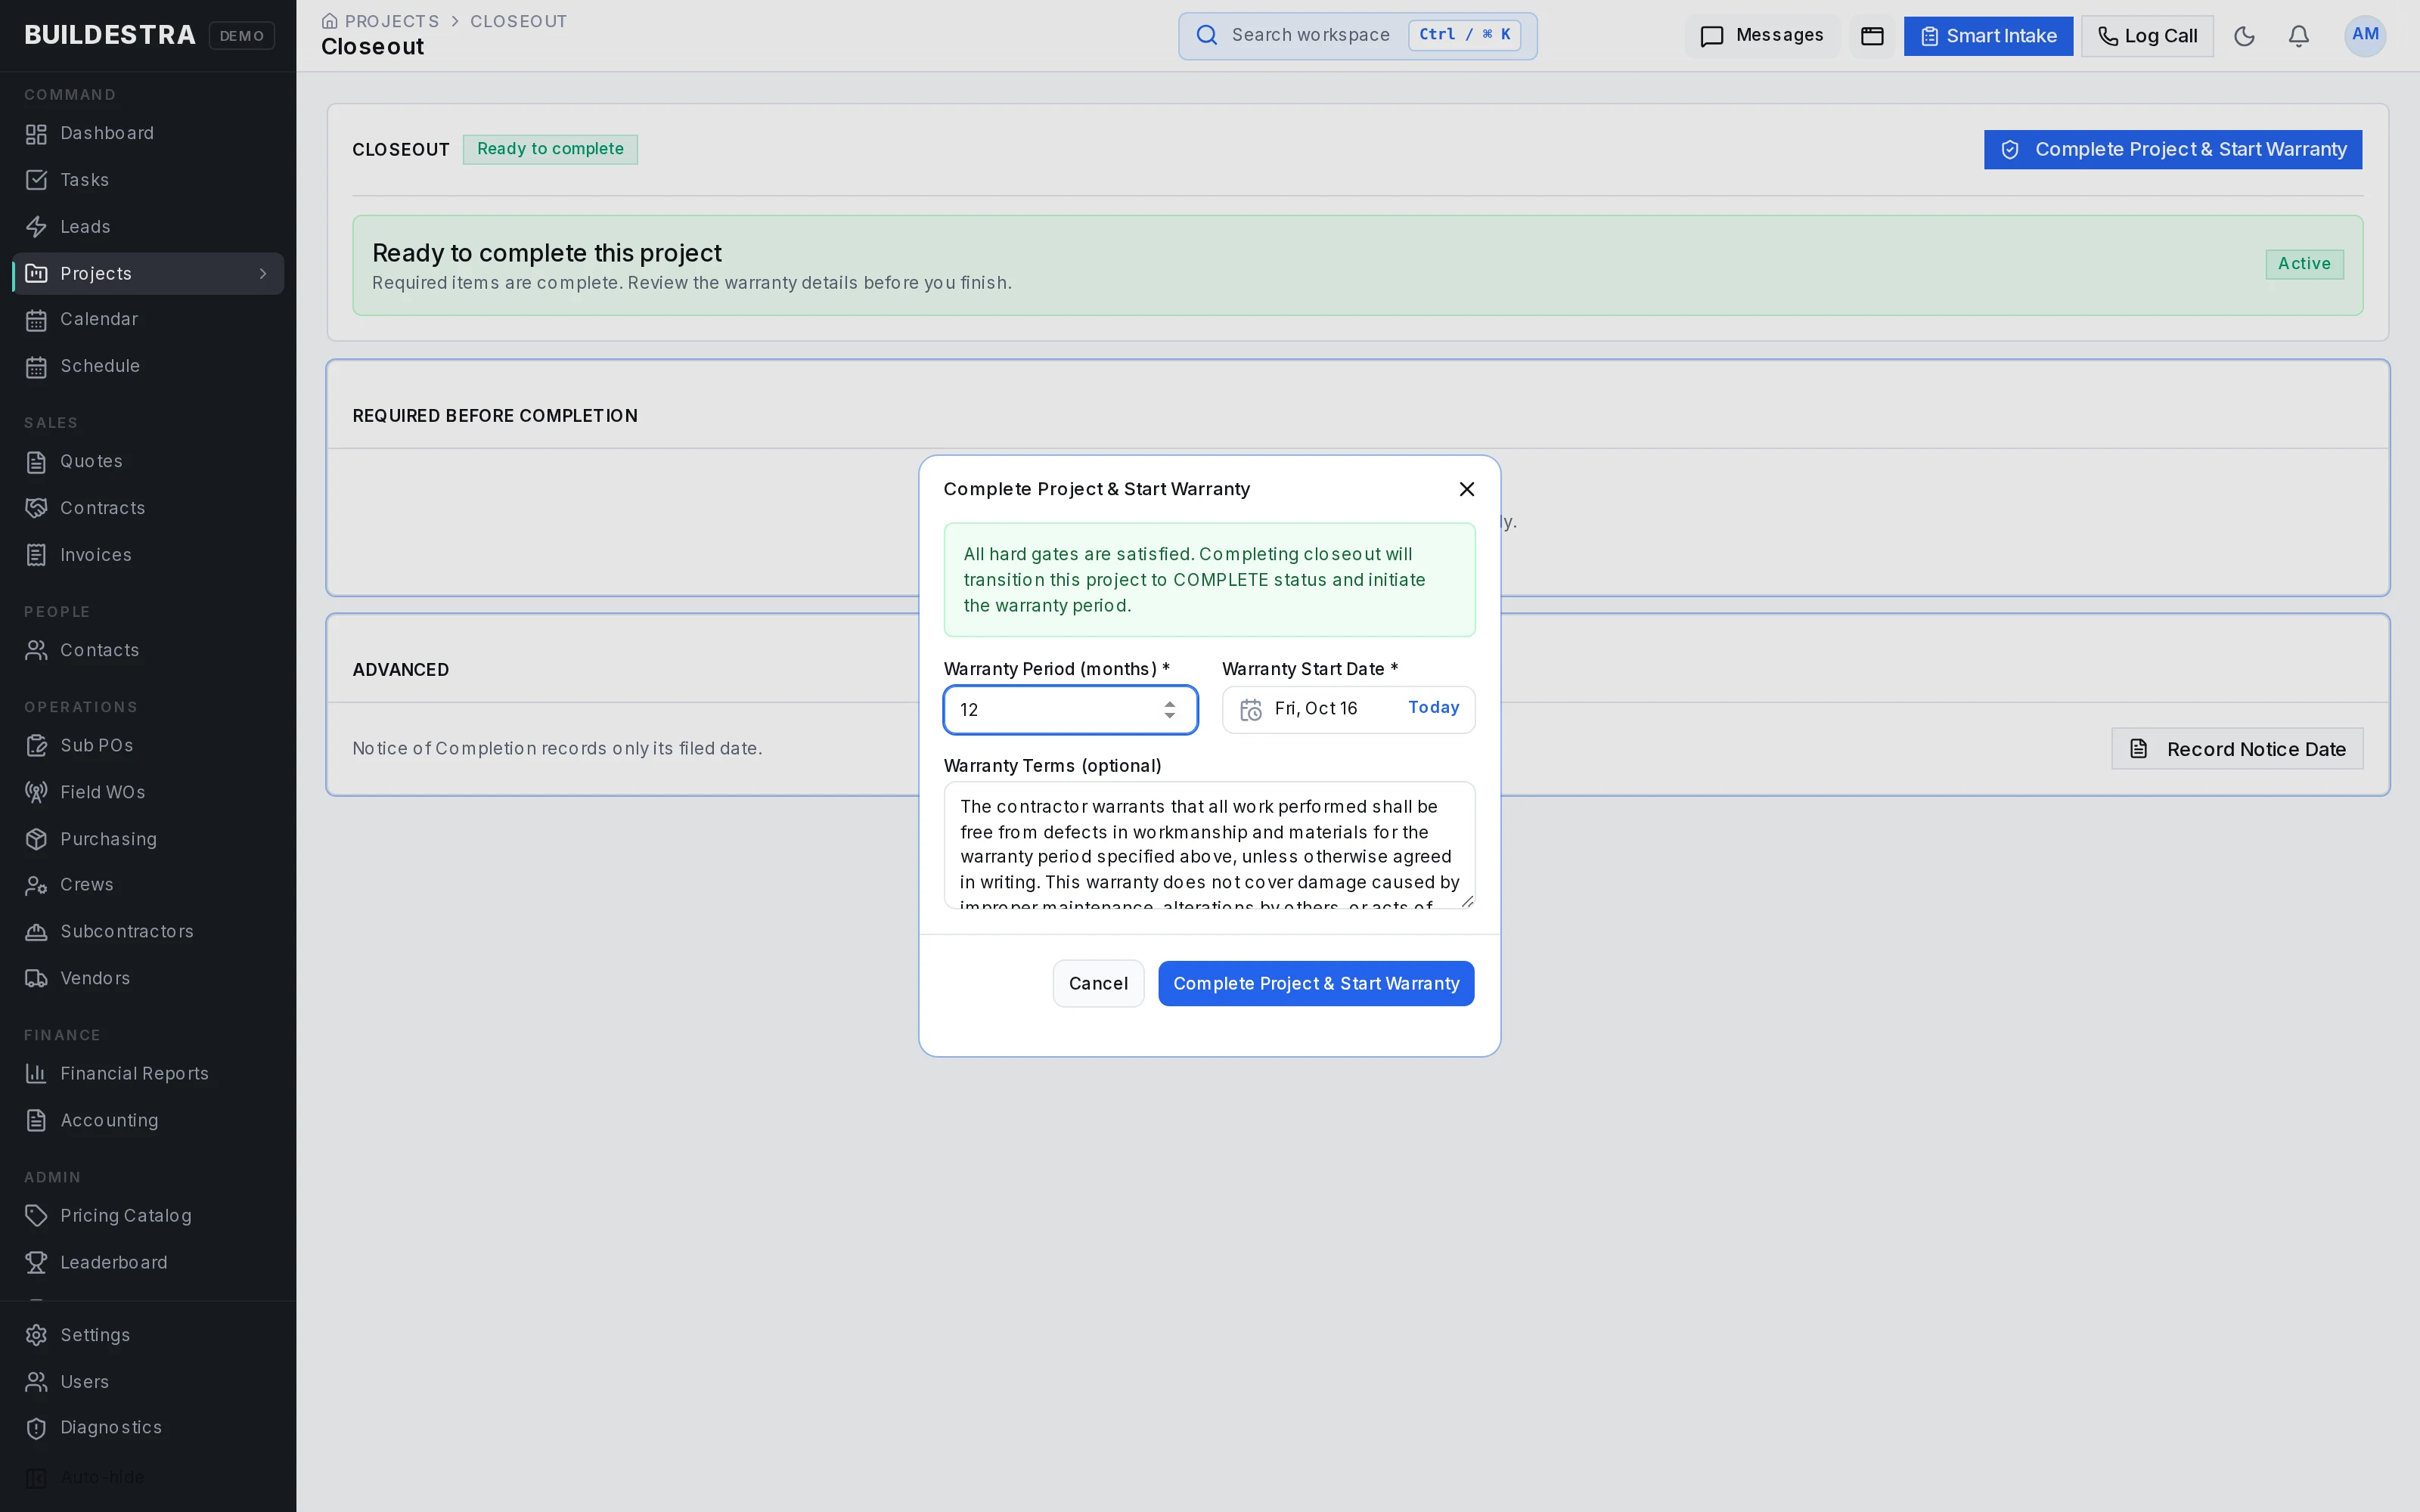Viewport: 2420px width, 1512px height.
Task: Open the notifications bell
Action: 2299,36
